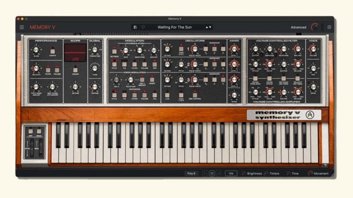This screenshot has width=353, height=198.
Task: Open the Advanced panel
Action: [x=298, y=27]
